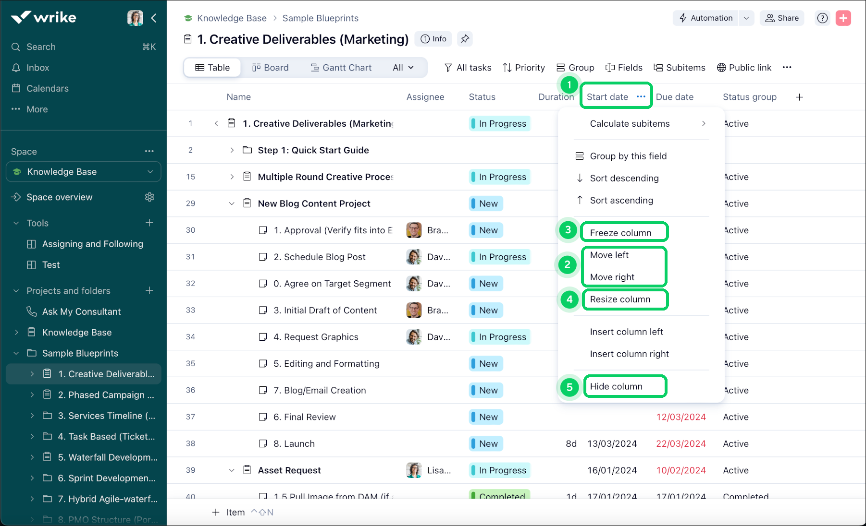Open Space overview settings gear
Image resolution: width=866 pixels, height=526 pixels.
(149, 197)
